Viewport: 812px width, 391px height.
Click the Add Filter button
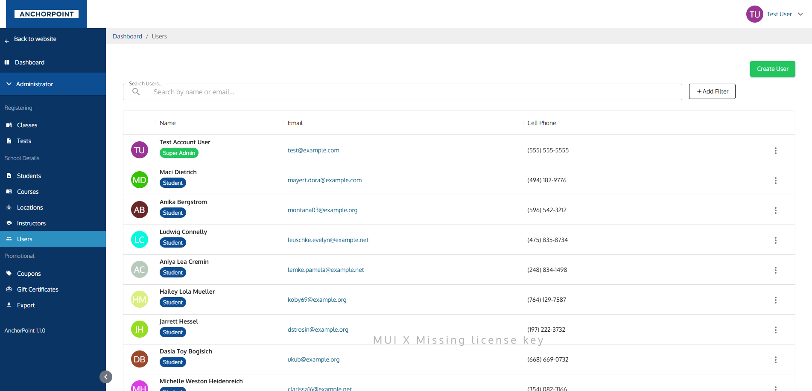tap(712, 91)
